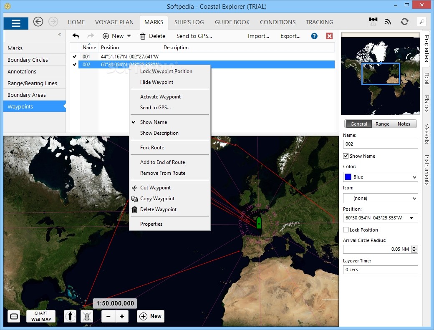Click the north-up arrow button
Screen dimensions: 434x330
click(70, 316)
